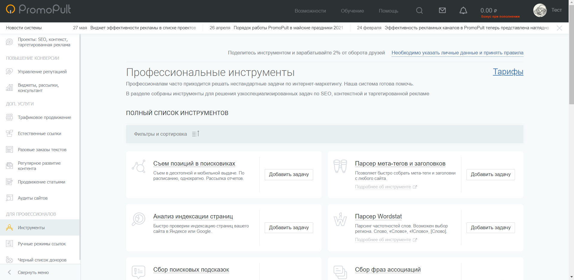Open the search magnifier icon in header

pyautogui.click(x=419, y=10)
